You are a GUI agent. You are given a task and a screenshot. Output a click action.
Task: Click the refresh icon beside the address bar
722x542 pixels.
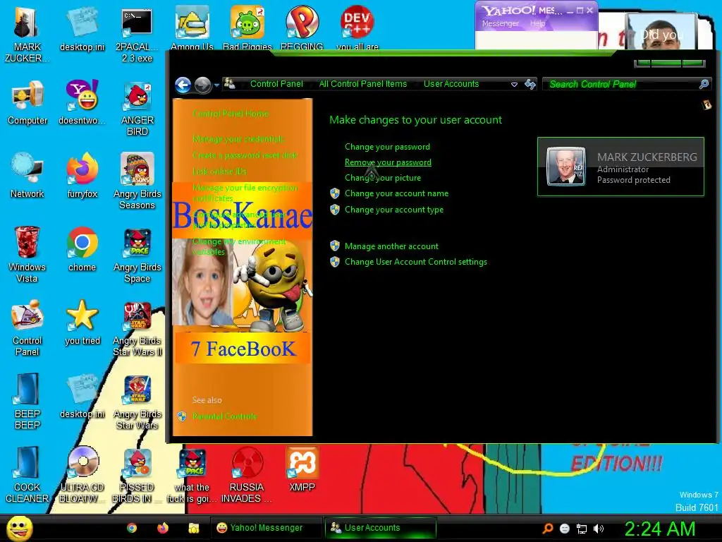point(530,85)
